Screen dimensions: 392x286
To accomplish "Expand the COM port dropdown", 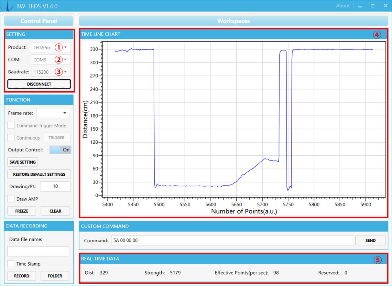I will click(x=51, y=60).
